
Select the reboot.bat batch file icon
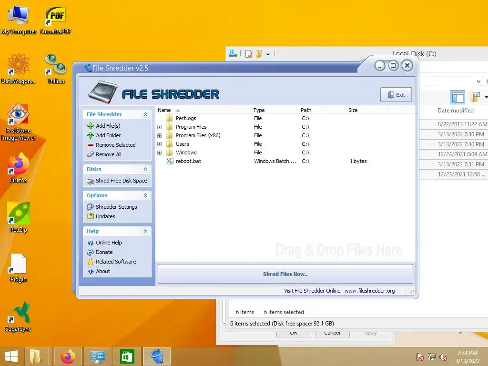point(170,161)
